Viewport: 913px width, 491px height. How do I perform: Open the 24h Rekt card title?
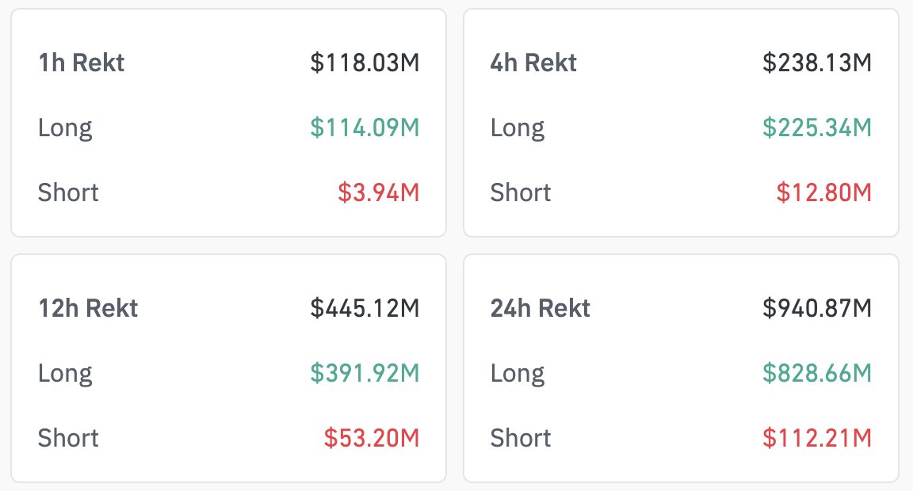(x=541, y=308)
